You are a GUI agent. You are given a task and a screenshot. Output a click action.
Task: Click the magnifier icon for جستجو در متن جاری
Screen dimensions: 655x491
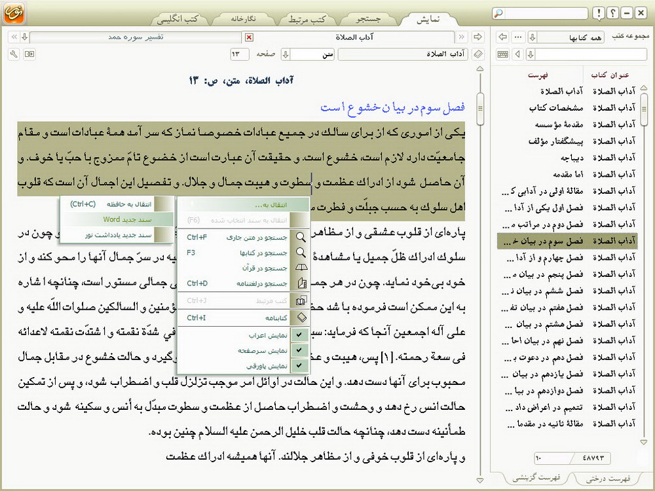tap(301, 237)
